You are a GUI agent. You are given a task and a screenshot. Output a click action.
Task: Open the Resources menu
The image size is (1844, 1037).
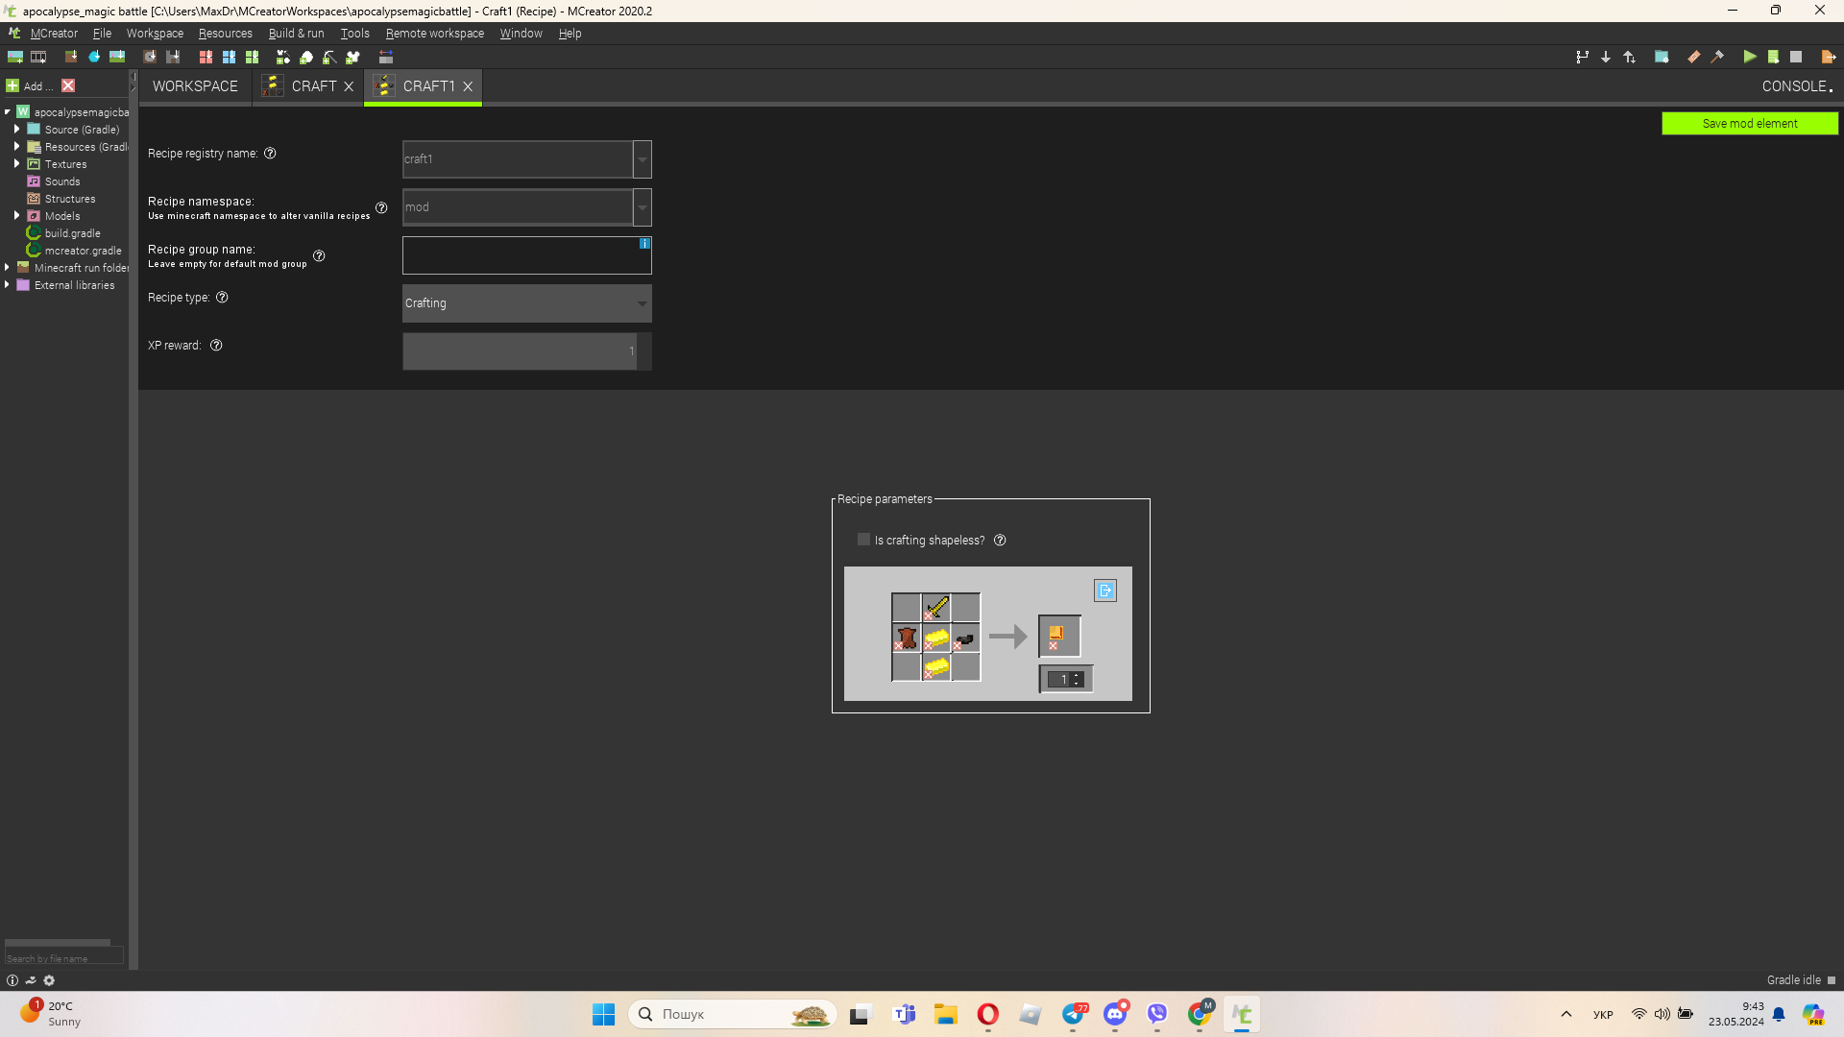(228, 33)
